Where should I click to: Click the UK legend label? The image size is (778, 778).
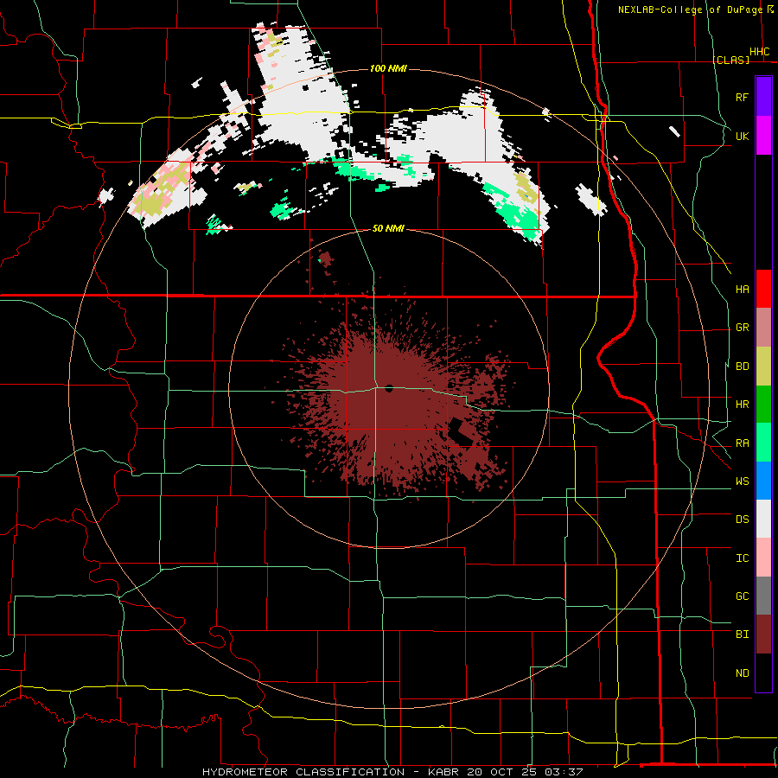point(742,136)
